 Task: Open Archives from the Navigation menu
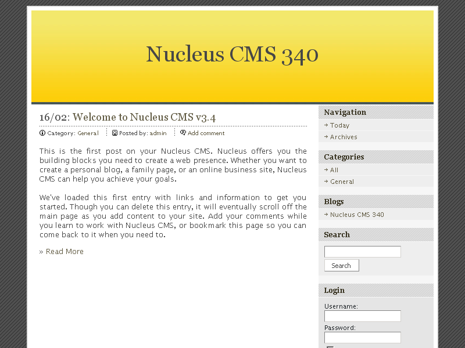click(343, 137)
